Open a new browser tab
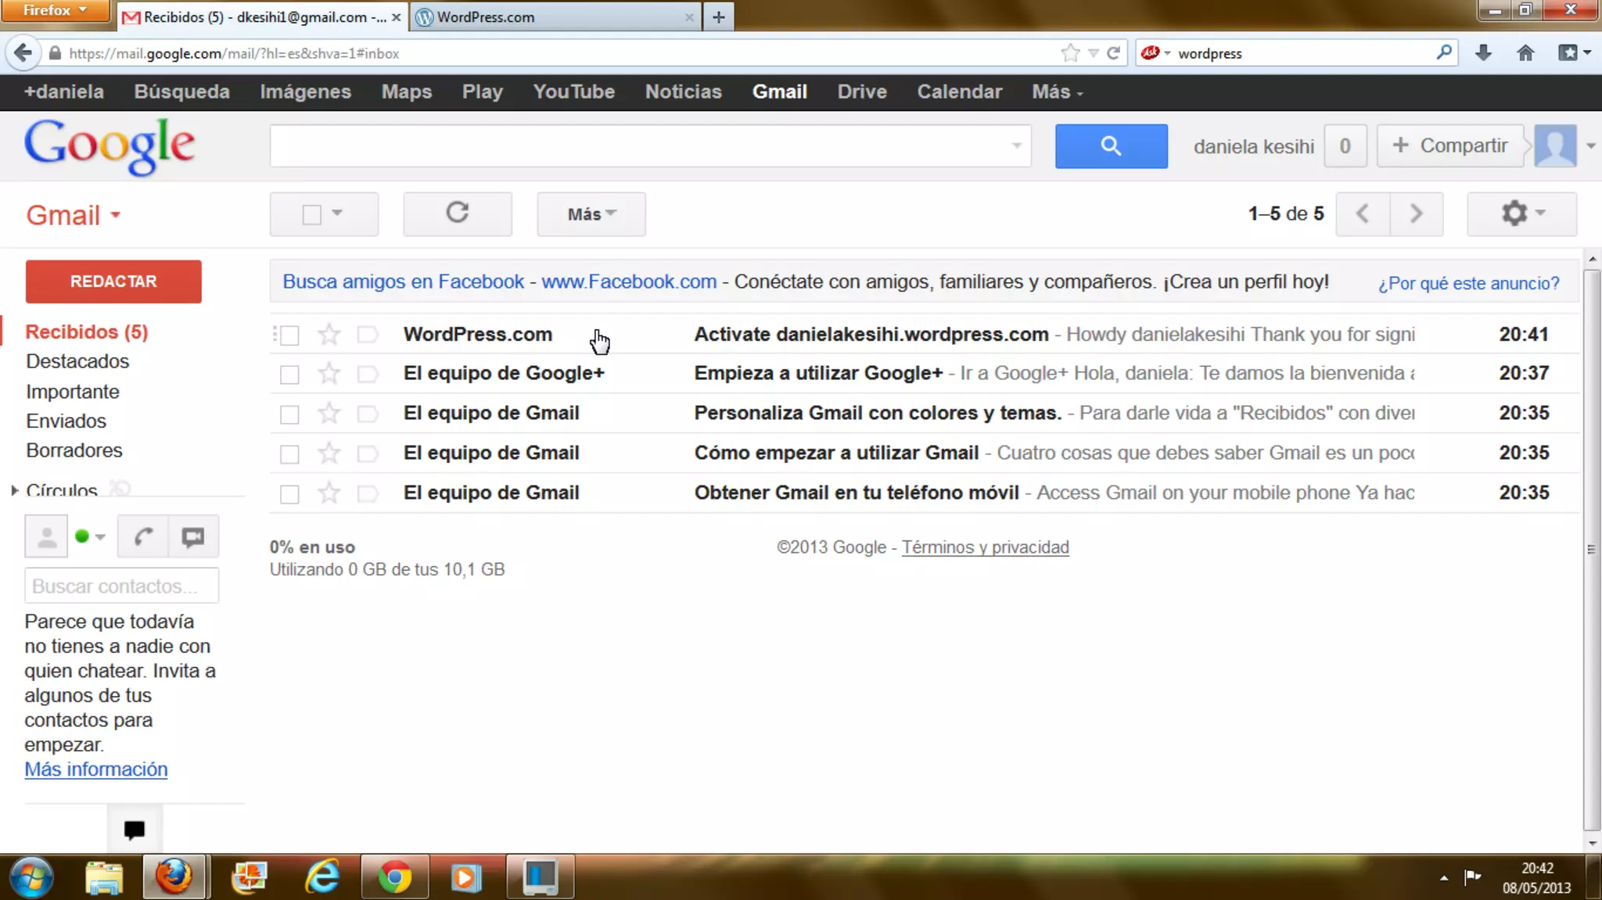This screenshot has height=900, width=1602. 718,17
